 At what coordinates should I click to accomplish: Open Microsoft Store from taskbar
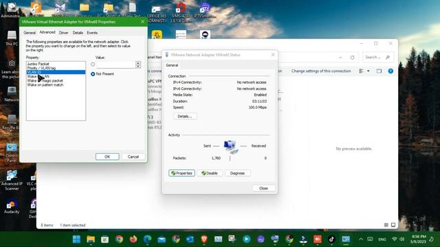(105, 239)
